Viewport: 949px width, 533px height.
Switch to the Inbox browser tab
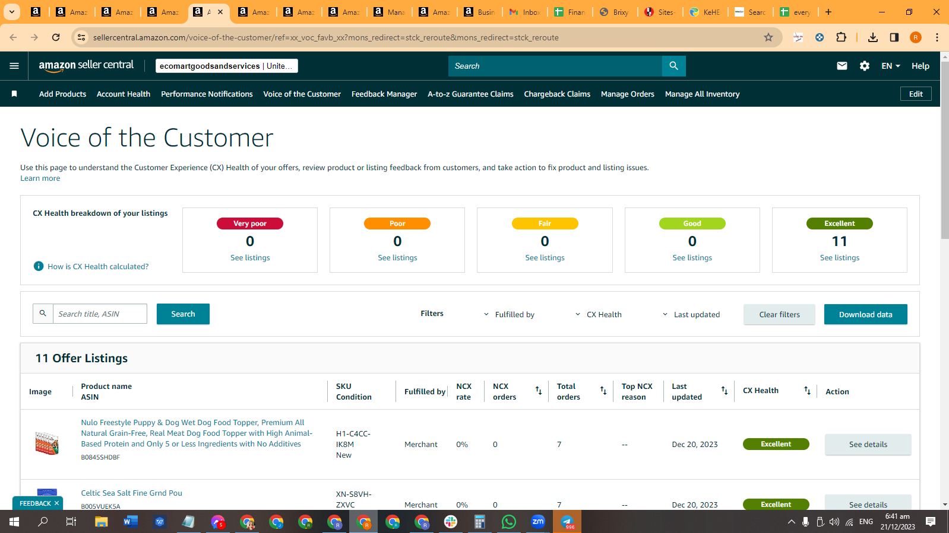[525, 12]
